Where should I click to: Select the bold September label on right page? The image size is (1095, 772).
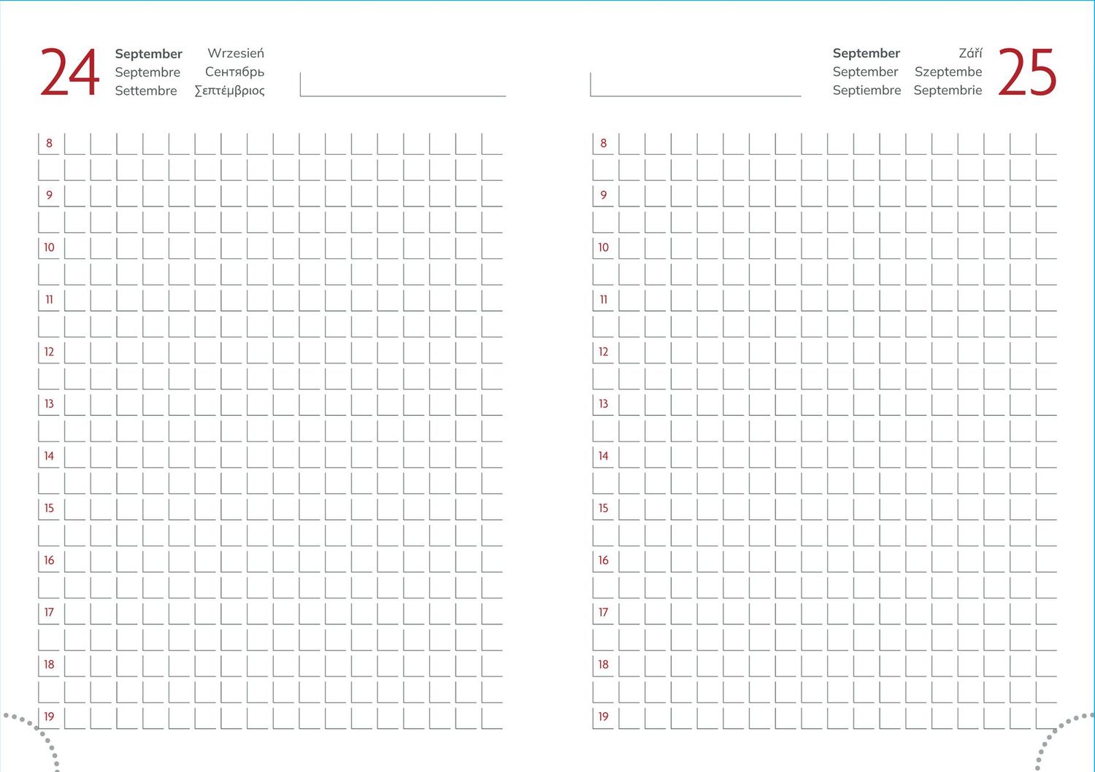[x=867, y=53]
